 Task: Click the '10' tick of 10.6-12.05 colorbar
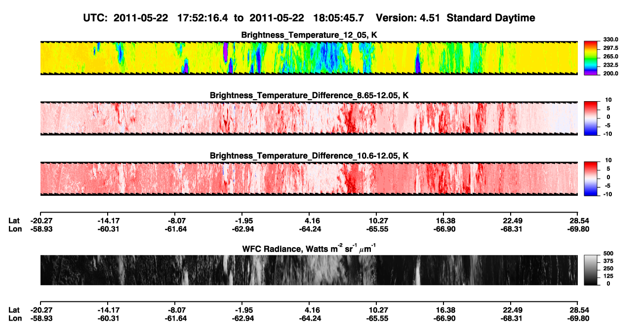coord(607,160)
